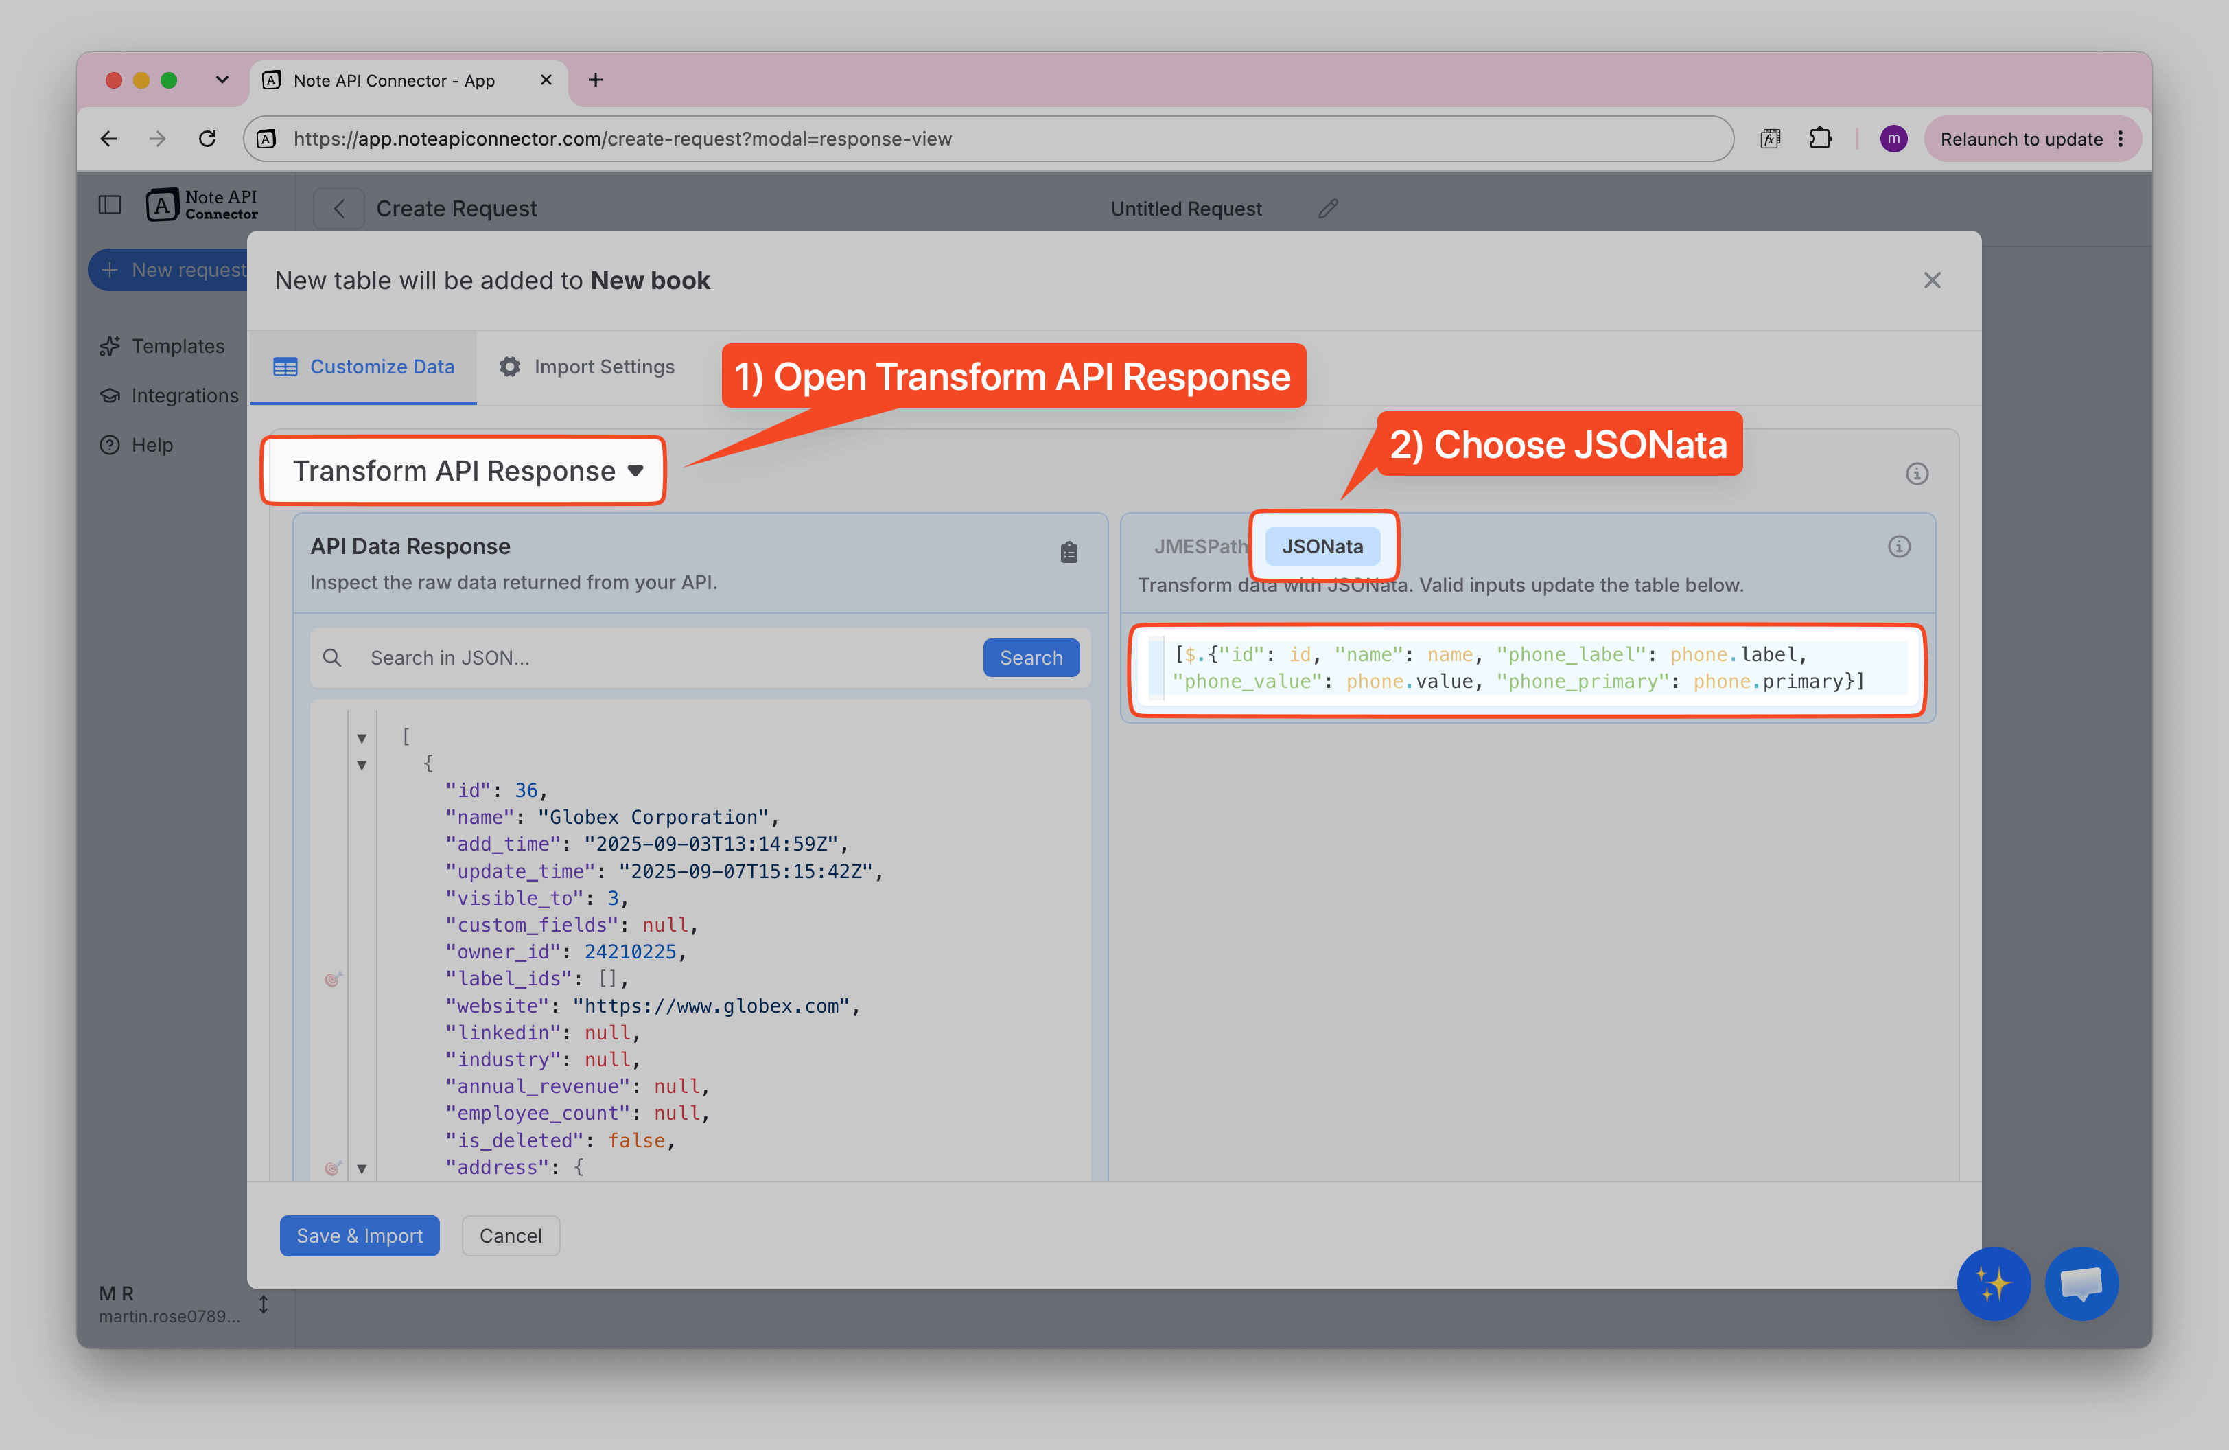This screenshot has height=1450, width=2229.
Task: Click the browser forward arrow
Action: [x=157, y=139]
